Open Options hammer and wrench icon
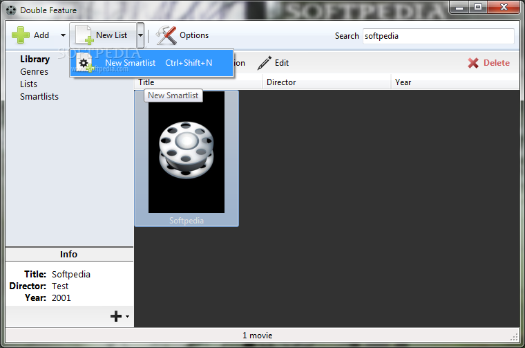Viewport: 525px width, 348px height. coord(166,35)
